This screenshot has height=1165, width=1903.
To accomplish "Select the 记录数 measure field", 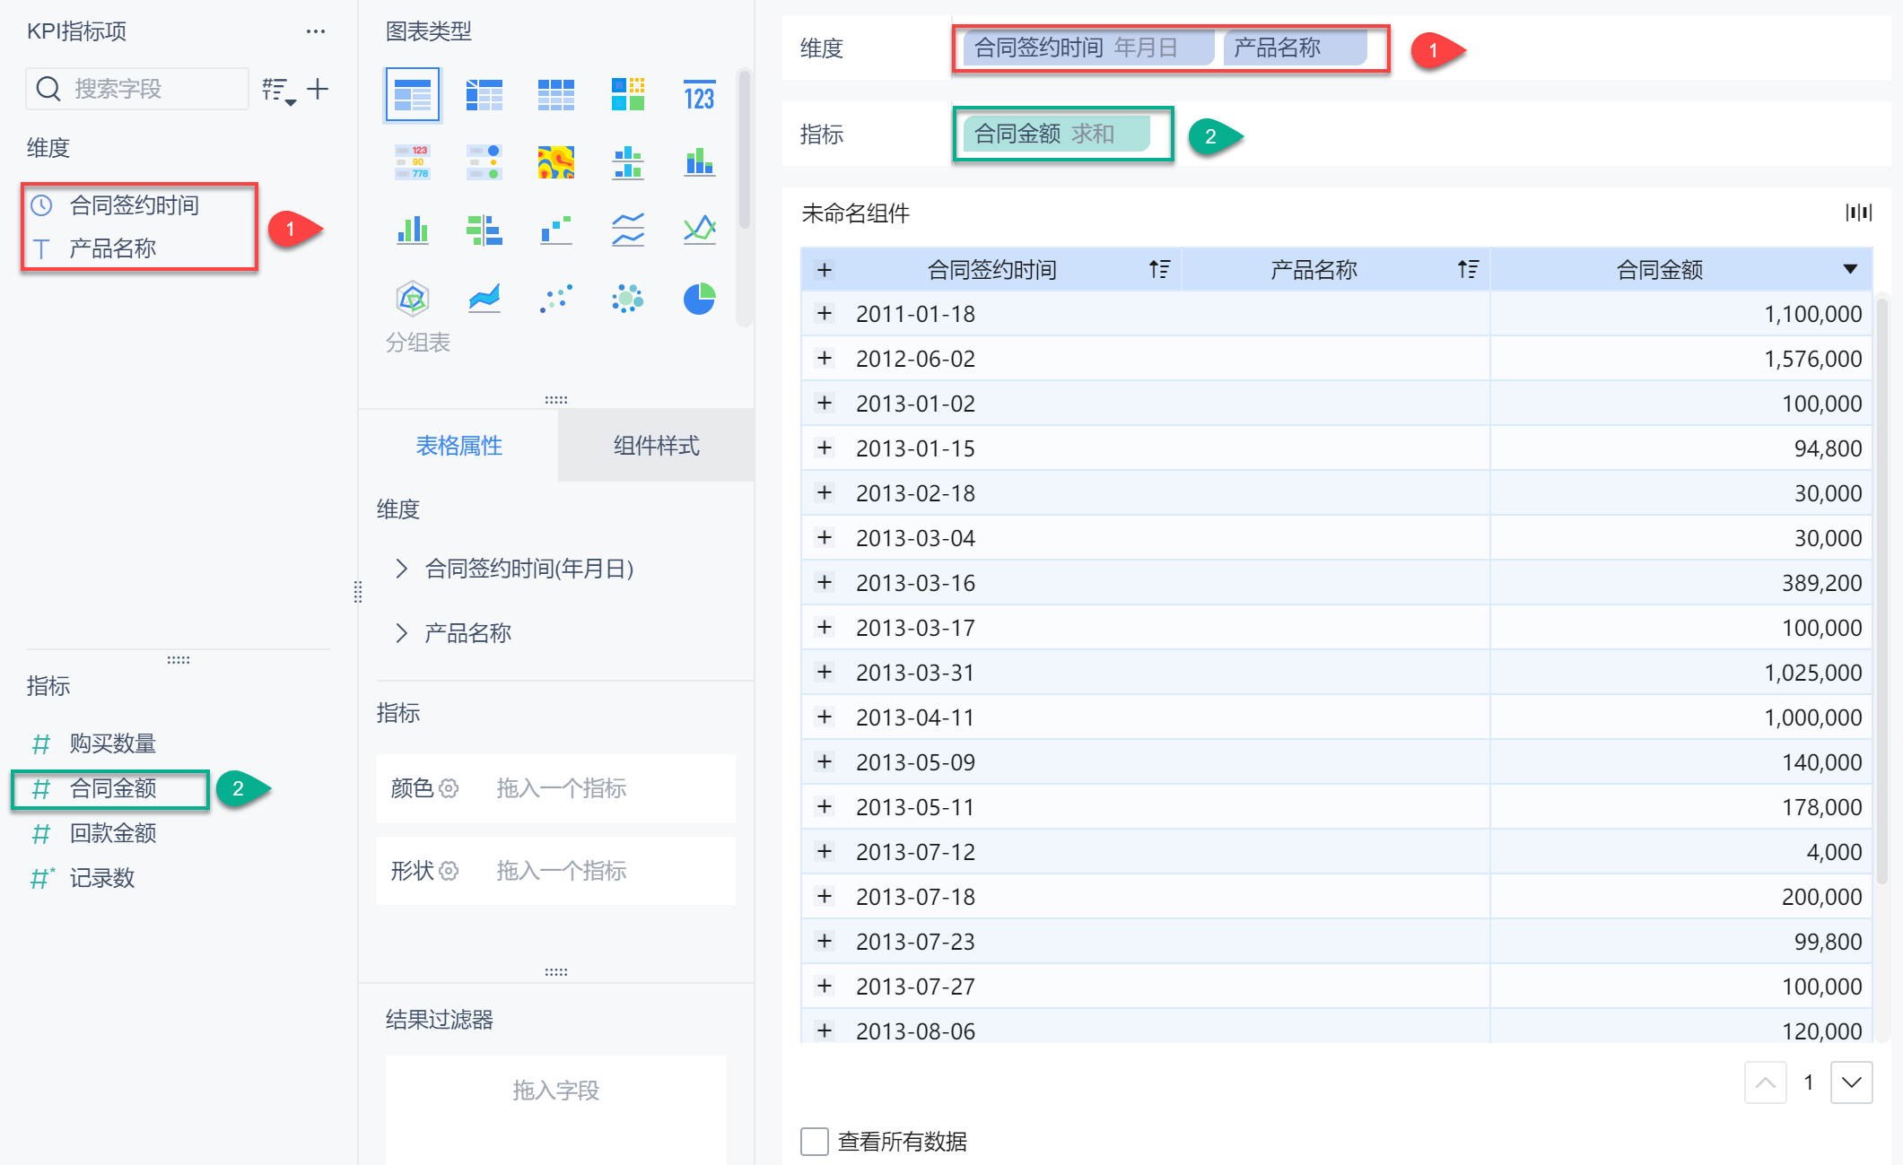I will 102,878.
